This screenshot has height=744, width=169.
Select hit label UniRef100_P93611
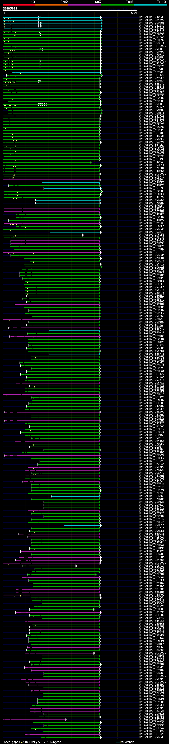[152, 165]
